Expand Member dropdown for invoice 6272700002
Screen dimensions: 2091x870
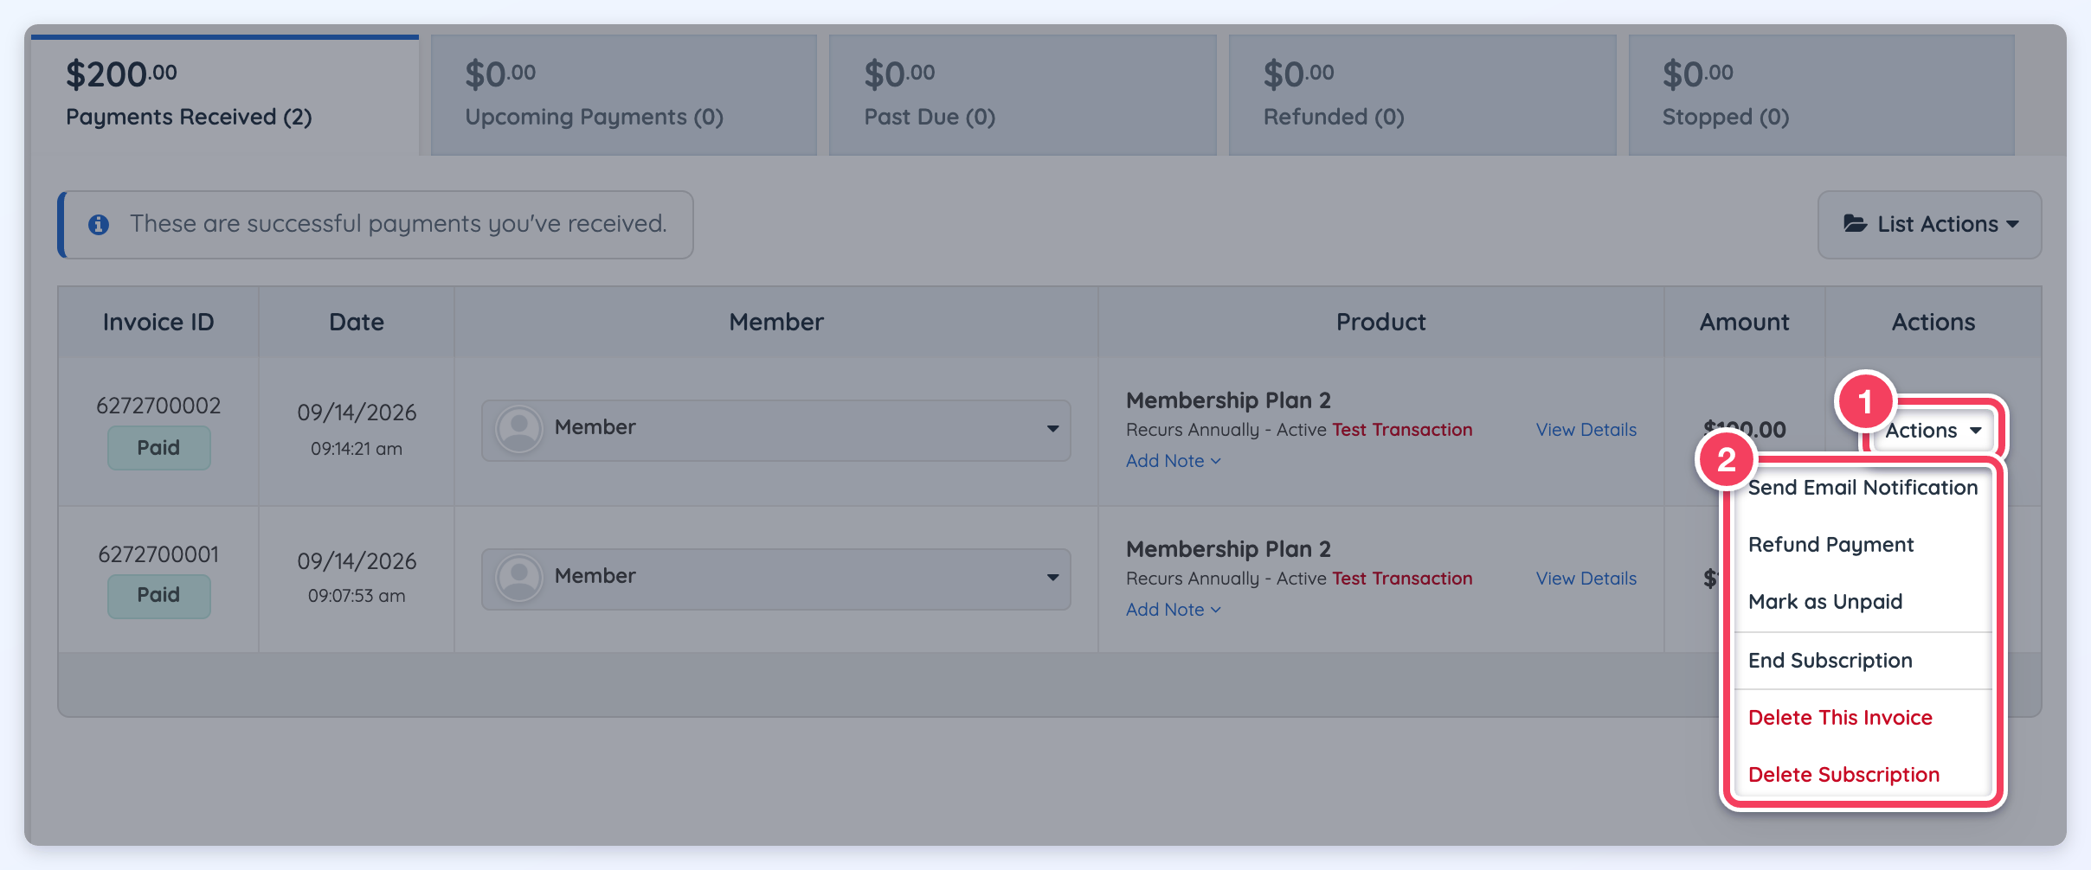[776, 430]
